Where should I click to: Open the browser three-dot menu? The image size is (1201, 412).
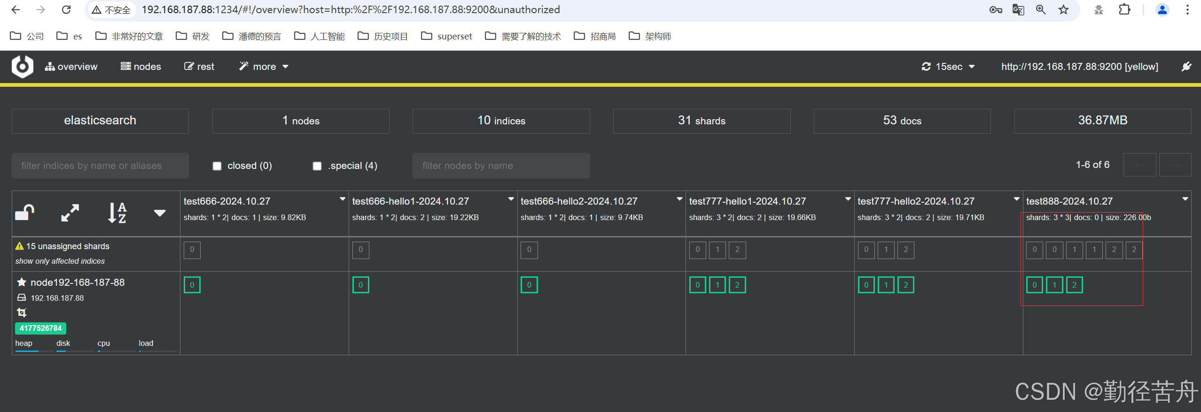[1187, 10]
